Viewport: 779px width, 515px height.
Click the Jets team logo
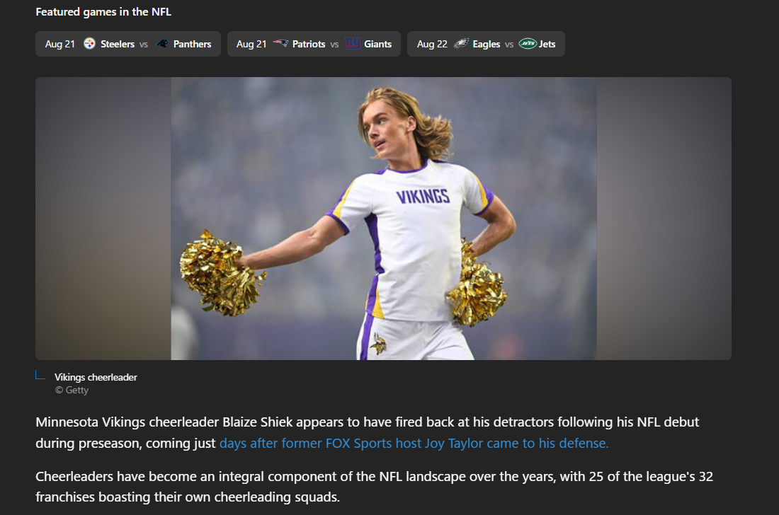(528, 44)
